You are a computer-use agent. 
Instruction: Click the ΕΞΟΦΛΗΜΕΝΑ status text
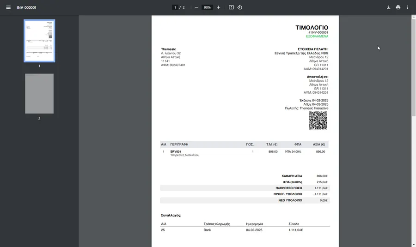(317, 36)
